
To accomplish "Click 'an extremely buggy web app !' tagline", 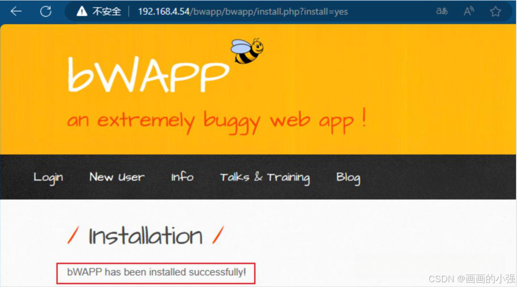I will (x=217, y=121).
